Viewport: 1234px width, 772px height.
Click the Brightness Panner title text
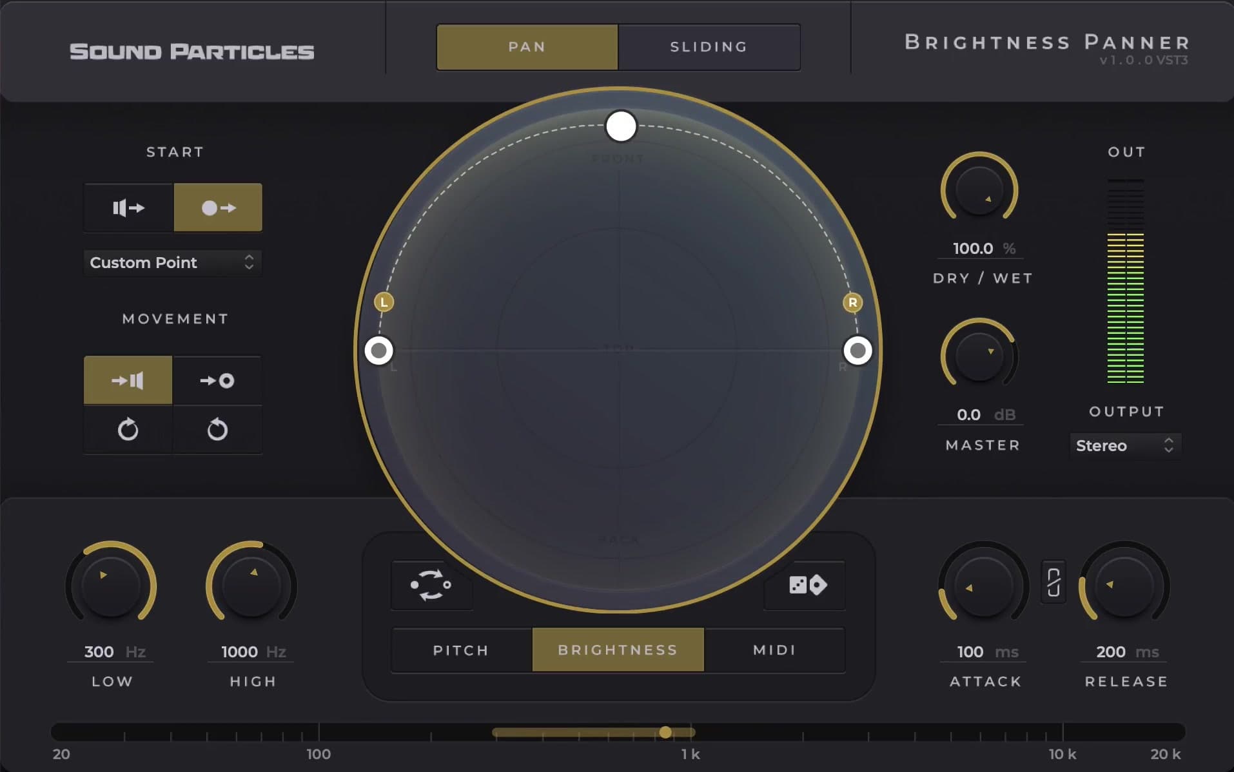click(1047, 43)
